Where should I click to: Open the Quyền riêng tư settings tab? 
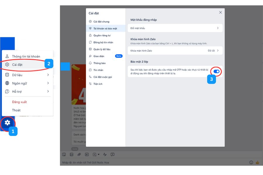pyautogui.click(x=102, y=35)
